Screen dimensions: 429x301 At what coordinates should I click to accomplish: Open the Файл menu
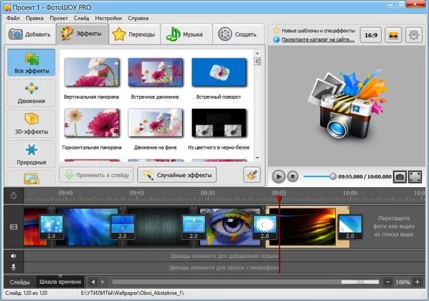click(x=13, y=18)
